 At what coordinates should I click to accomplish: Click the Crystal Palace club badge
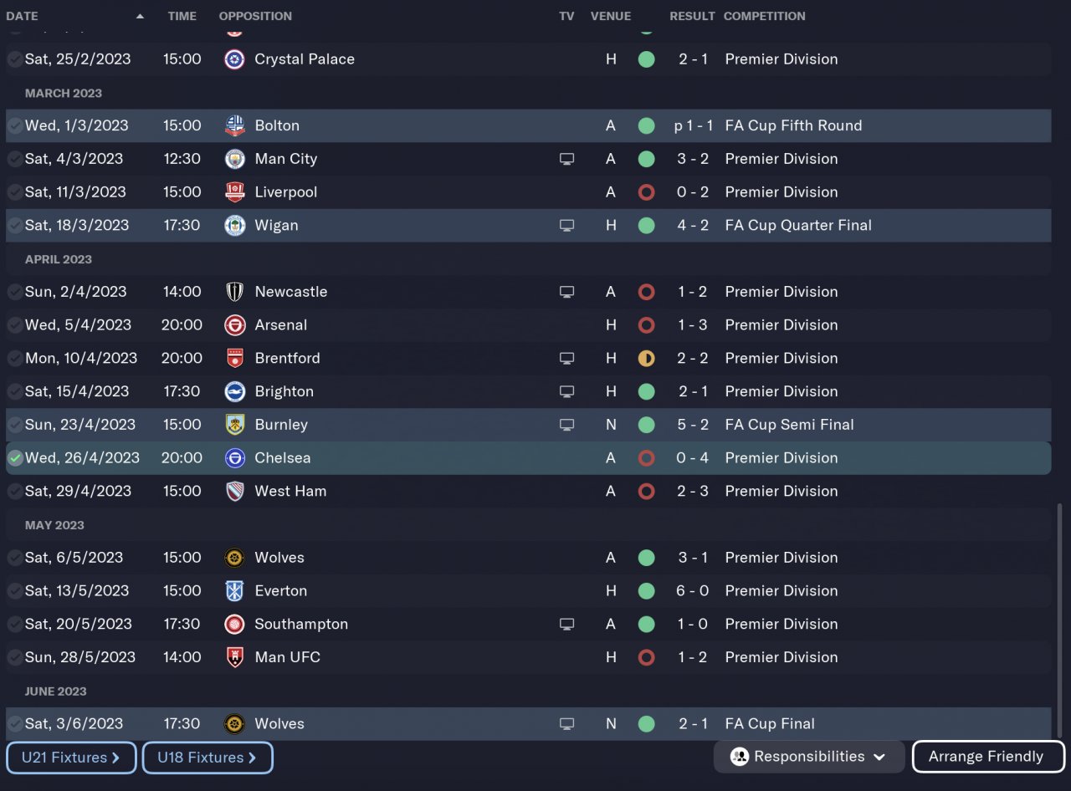(235, 59)
